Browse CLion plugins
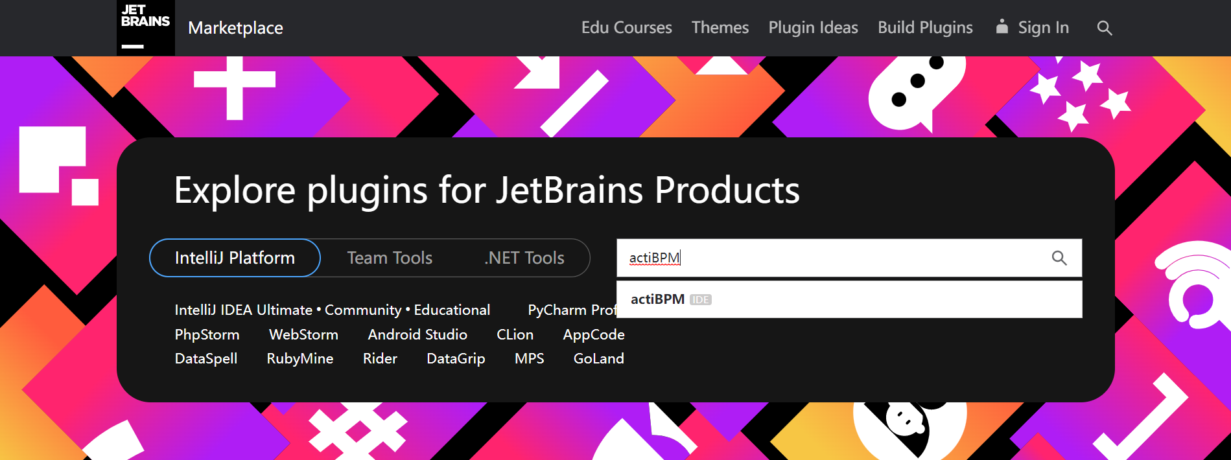Screen dimensions: 1231x460 (x=515, y=334)
